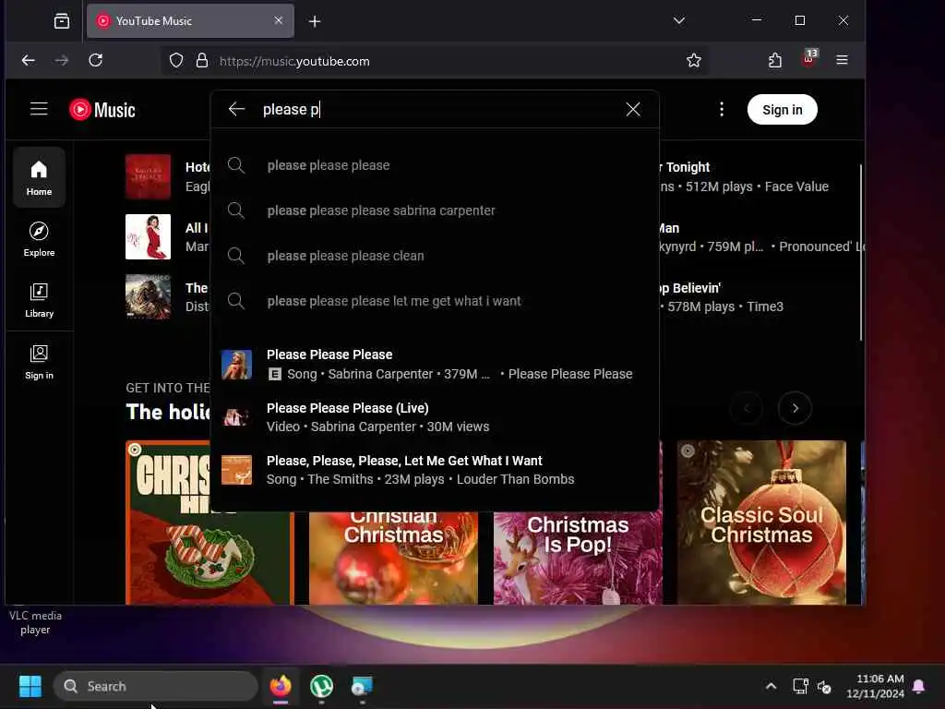Open the Christian Christmas playlist card
Image resolution: width=945 pixels, height=709 pixels.
point(393,558)
